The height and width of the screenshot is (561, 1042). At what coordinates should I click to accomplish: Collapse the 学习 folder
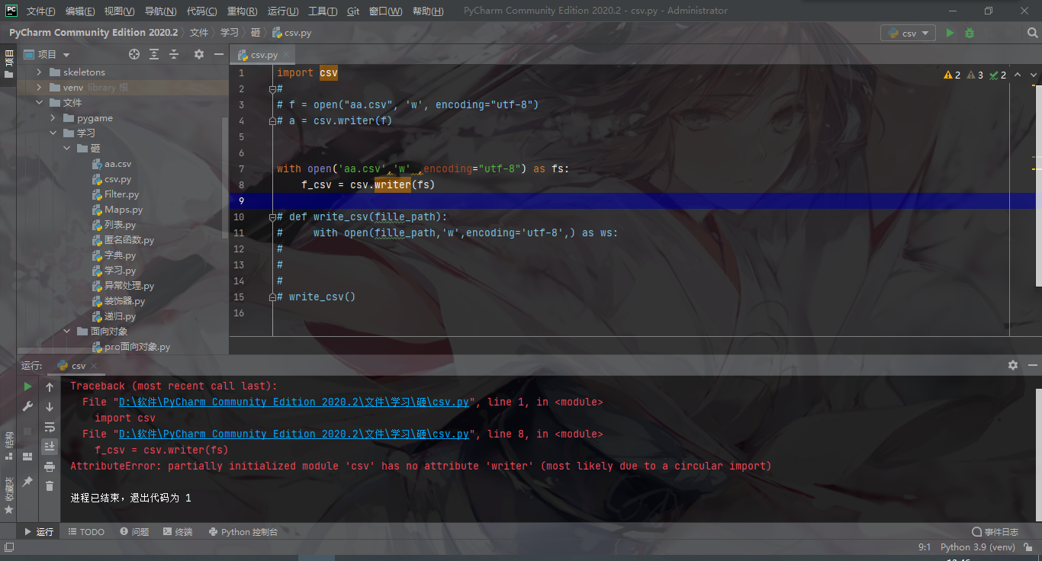(x=53, y=133)
